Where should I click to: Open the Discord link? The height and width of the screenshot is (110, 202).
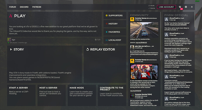24,7
